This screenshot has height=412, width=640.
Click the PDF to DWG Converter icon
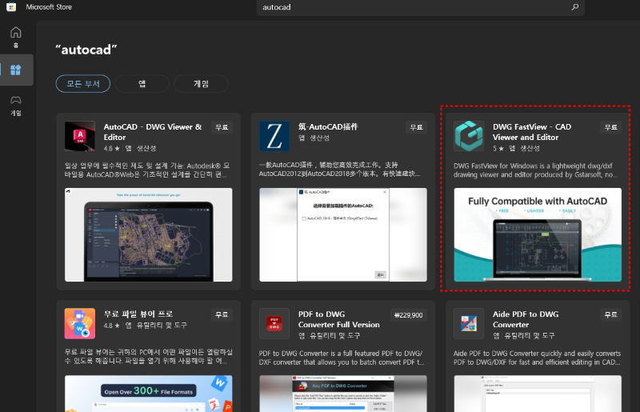[274, 323]
